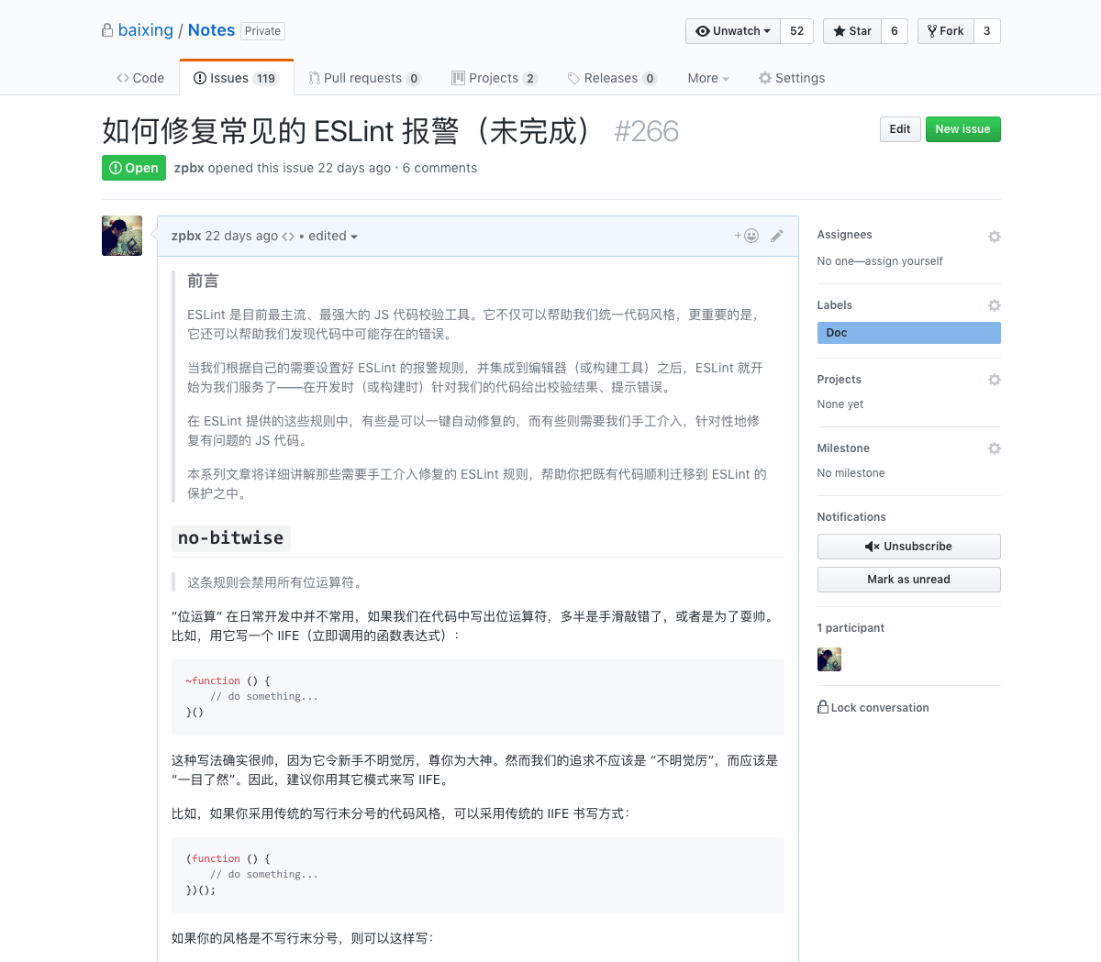1101x962 pixels.
Task: Open the Labels gear menu
Action: click(995, 305)
